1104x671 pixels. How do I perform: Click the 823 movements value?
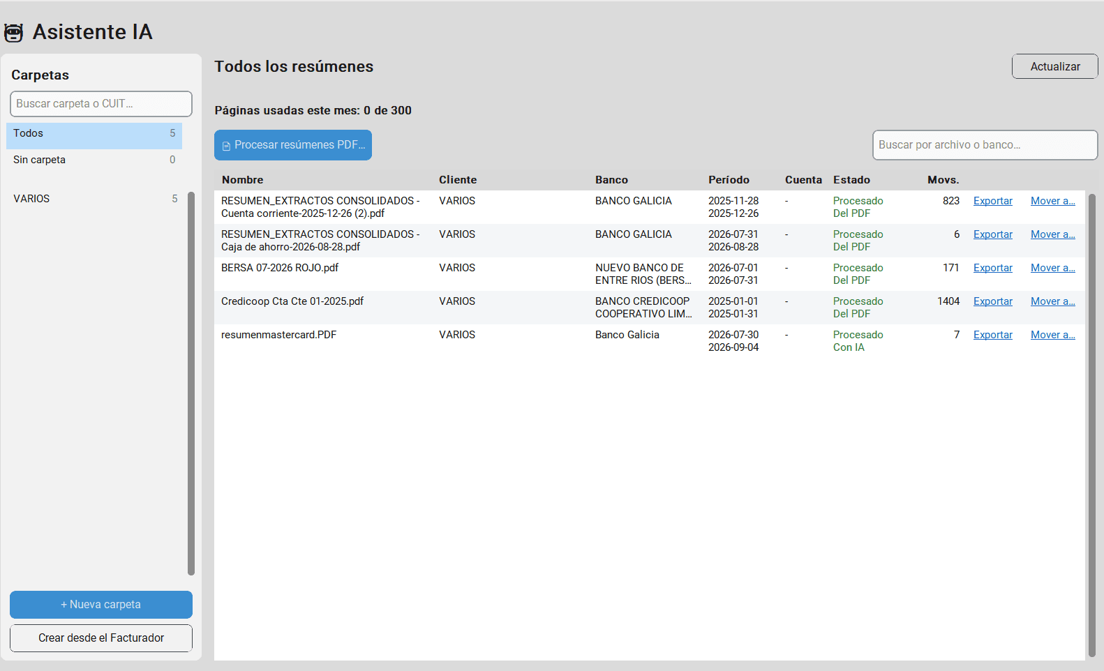tap(951, 201)
